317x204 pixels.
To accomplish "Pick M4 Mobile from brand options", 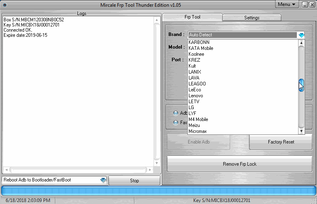I will [243, 119].
